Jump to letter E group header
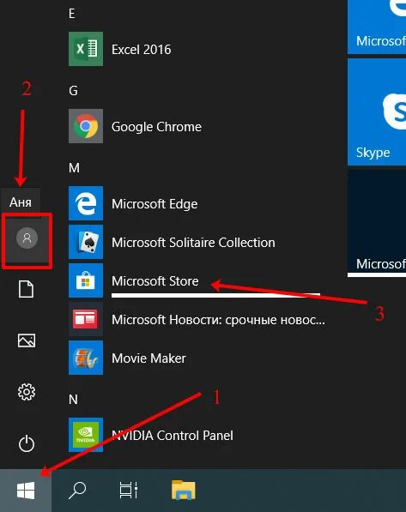Screen dimensions: 406x512 pos(72,14)
